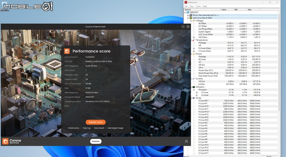Close the Corona 10 Benchmark window
Screen dimensions: 286x157
pos(188,27)
